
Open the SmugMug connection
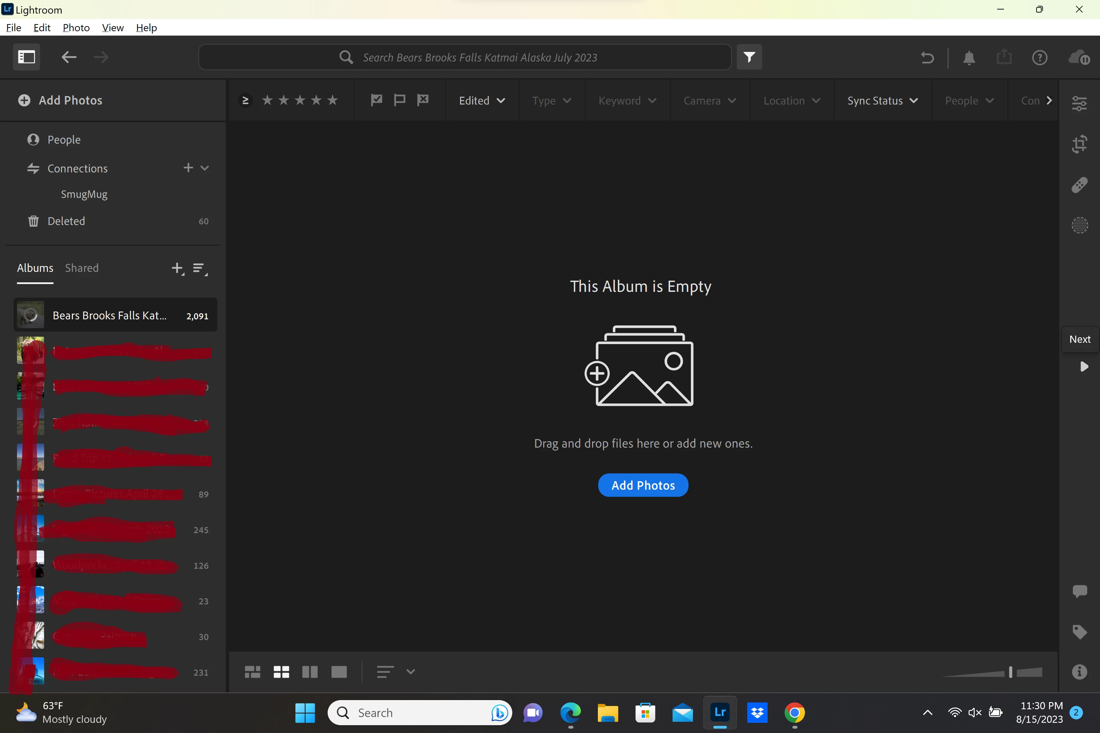click(x=84, y=194)
